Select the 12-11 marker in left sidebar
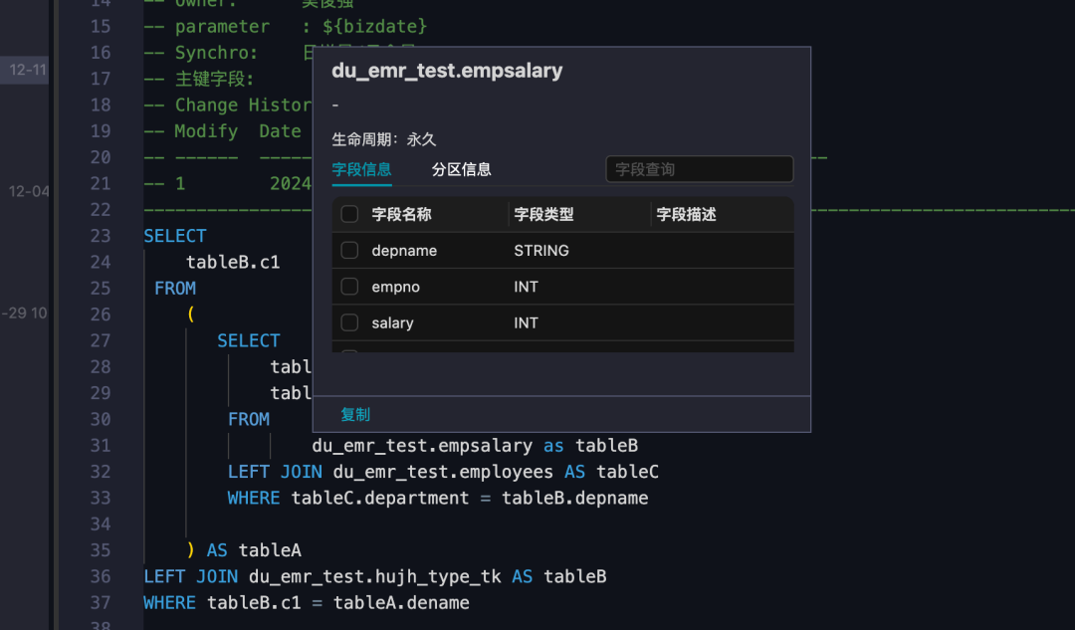The image size is (1075, 630). click(27, 70)
